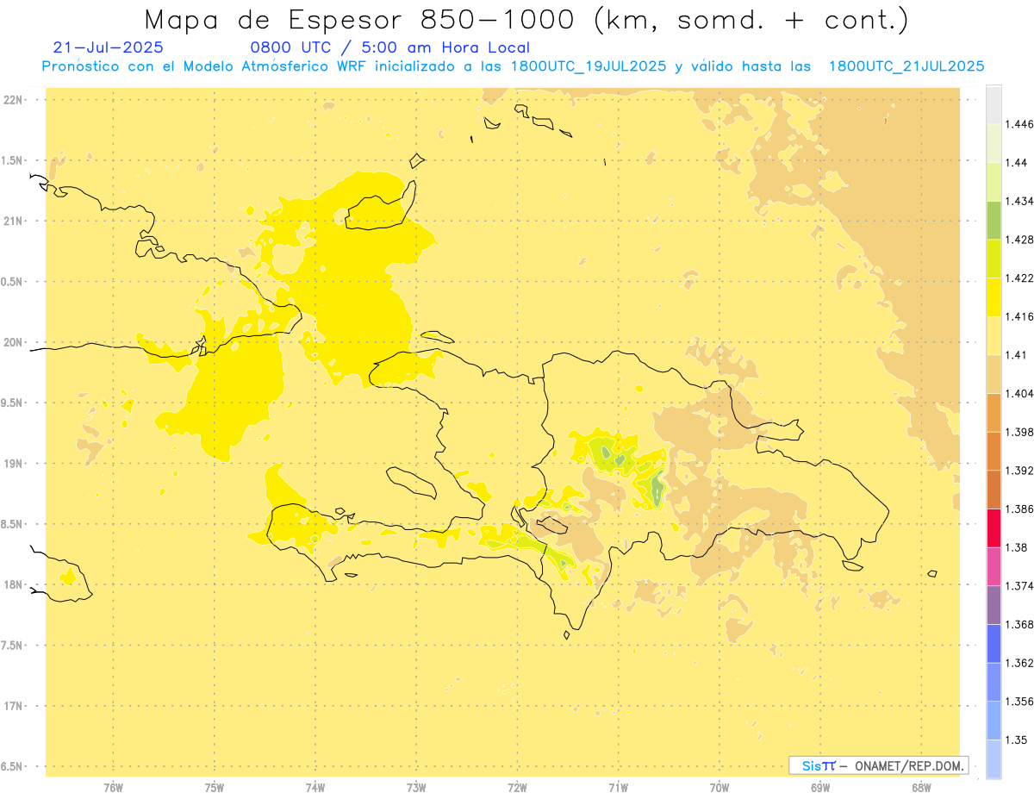Click the "76W" longitude label
This screenshot has width=1034, height=799.
point(113,788)
